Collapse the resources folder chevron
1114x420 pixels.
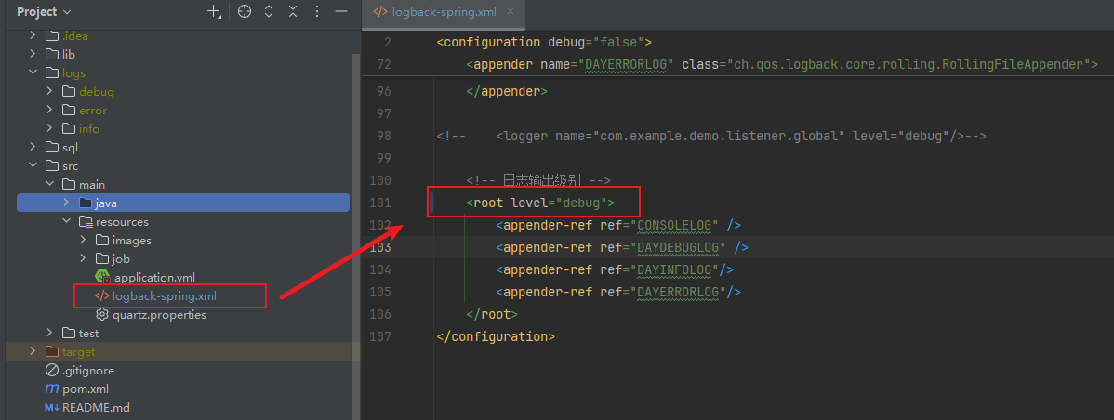[67, 221]
